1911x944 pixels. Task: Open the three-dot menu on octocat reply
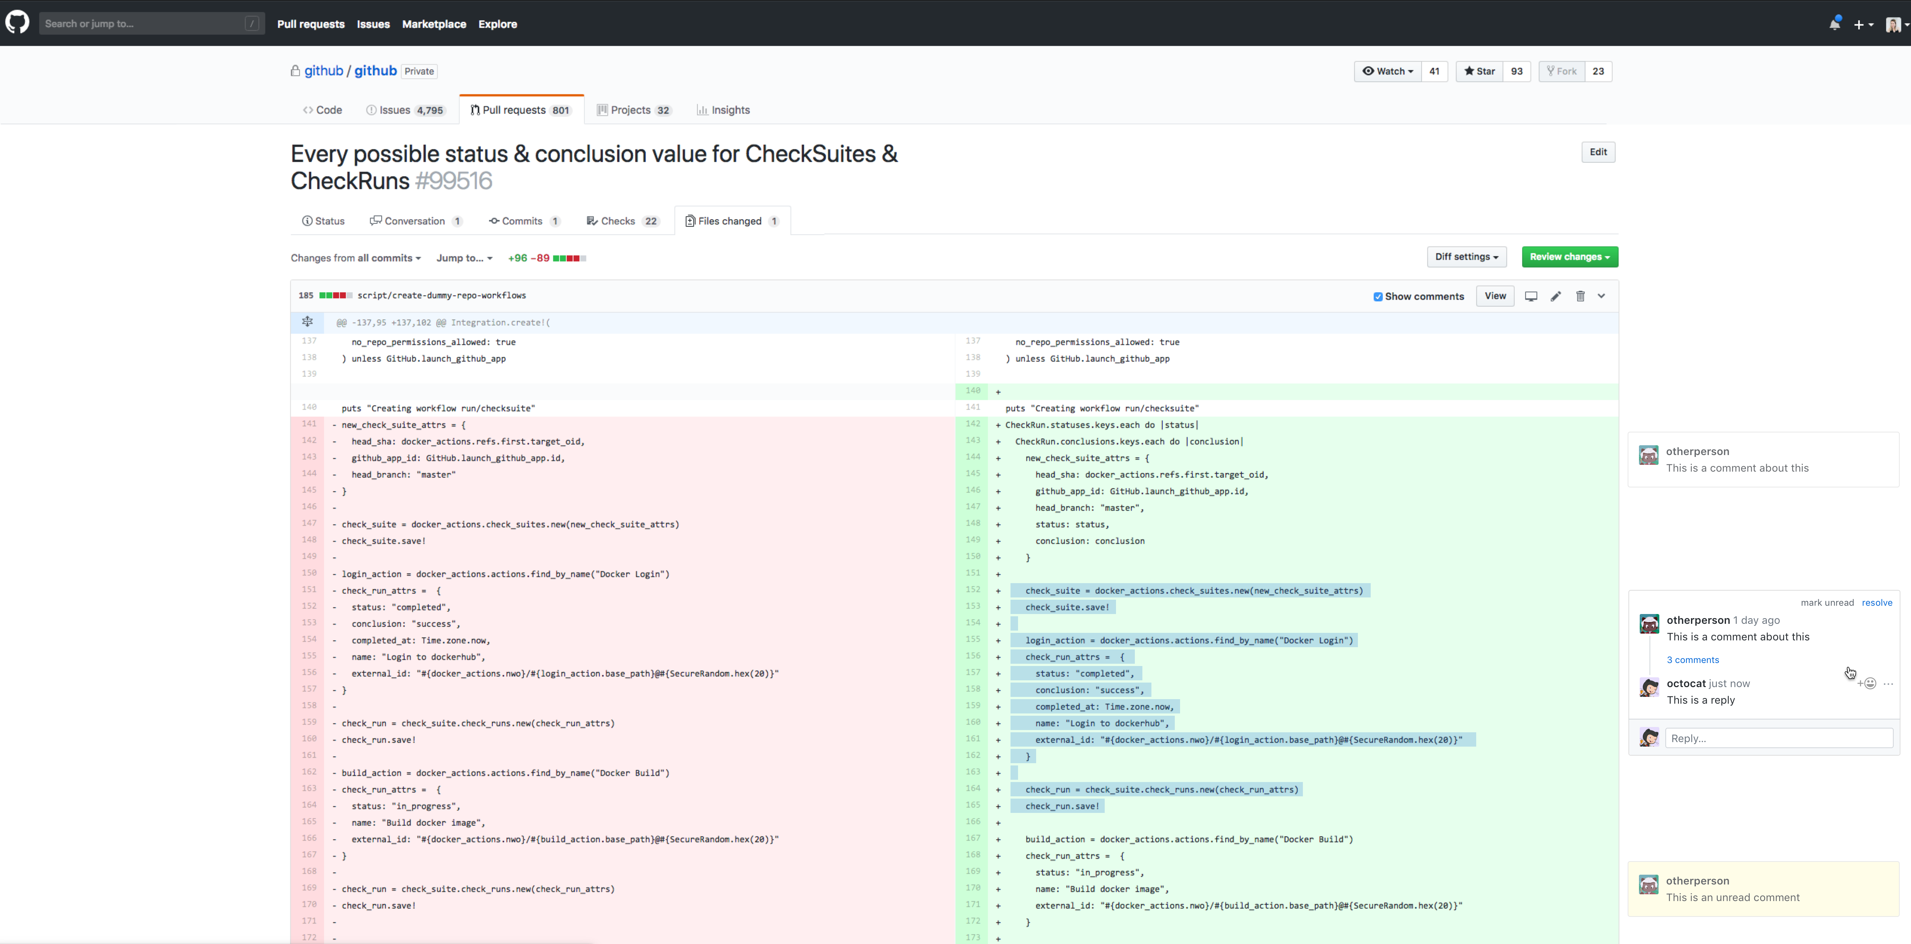pos(1888,684)
